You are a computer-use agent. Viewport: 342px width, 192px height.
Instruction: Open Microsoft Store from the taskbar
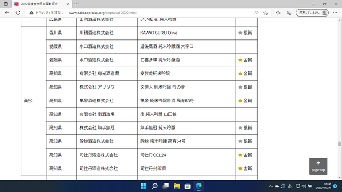[x=188, y=186]
